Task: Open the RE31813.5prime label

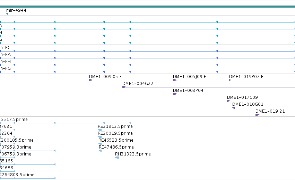Action: [x=115, y=126]
